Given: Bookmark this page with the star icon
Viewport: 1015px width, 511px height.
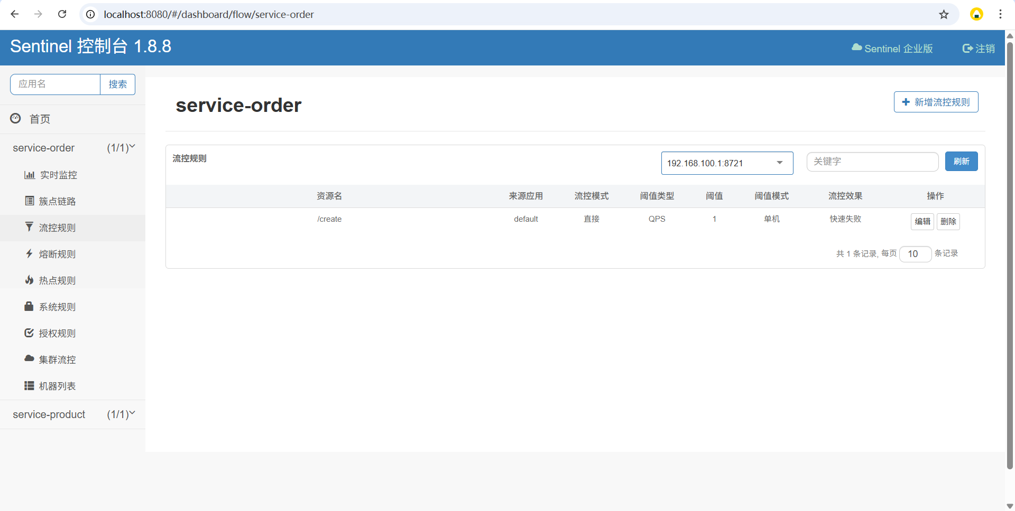Looking at the screenshot, I should (x=944, y=14).
